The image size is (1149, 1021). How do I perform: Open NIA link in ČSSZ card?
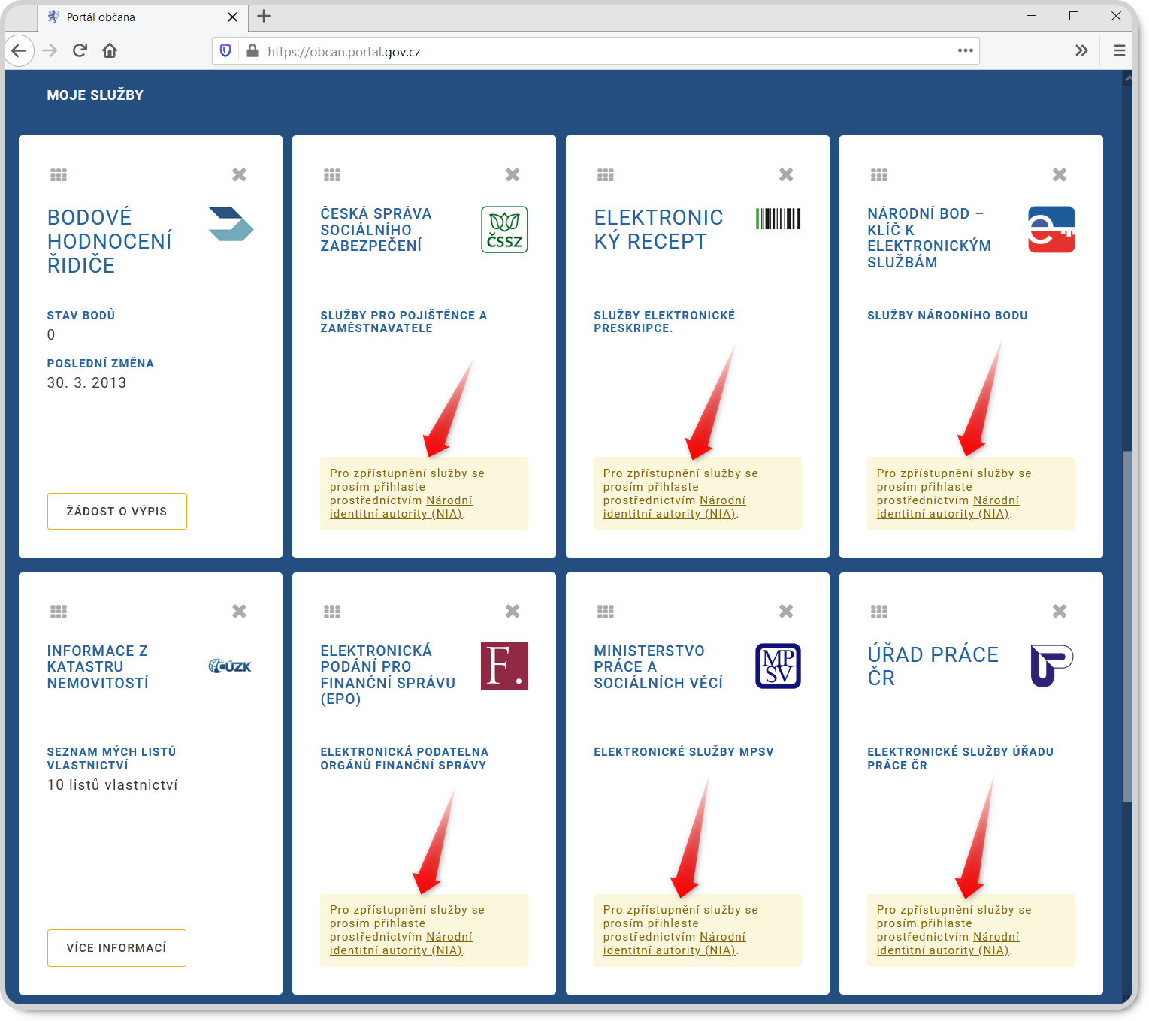(401, 507)
